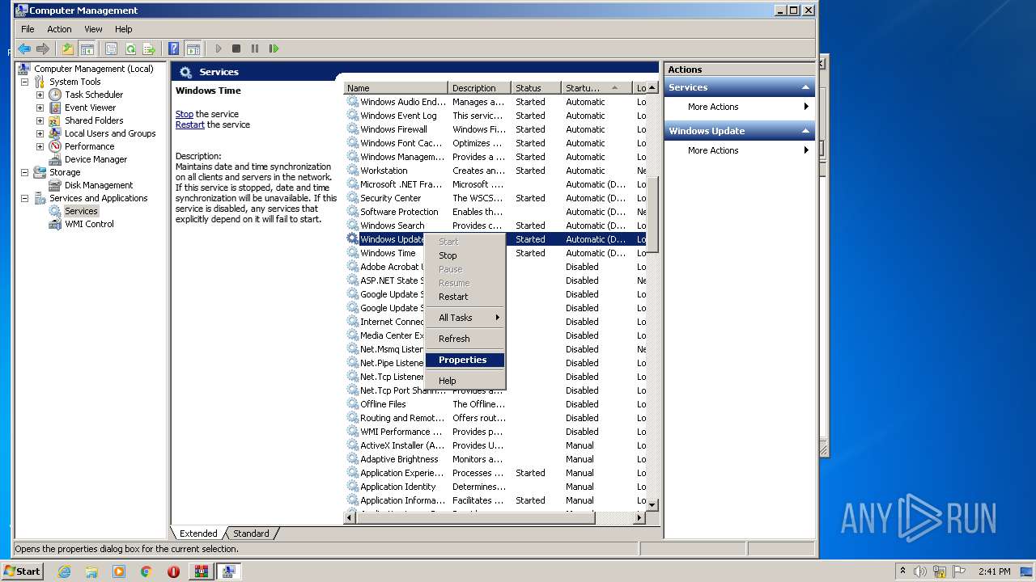Collapse the Storage node
The width and height of the screenshot is (1036, 582).
click(24, 172)
